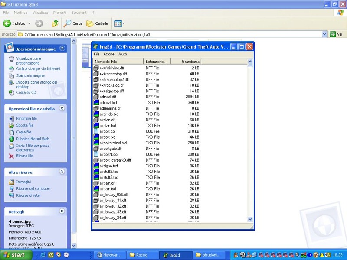Image resolution: width=347 pixels, height=260 pixels.
Task: Sort by Nome del File column header
Action: tap(118, 62)
